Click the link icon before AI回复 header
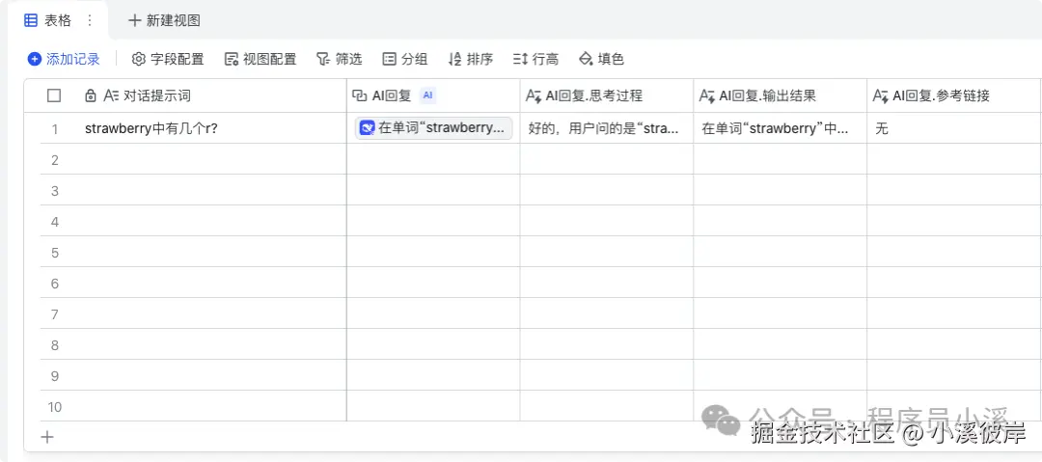Image resolution: width=1042 pixels, height=462 pixels. 360,96
